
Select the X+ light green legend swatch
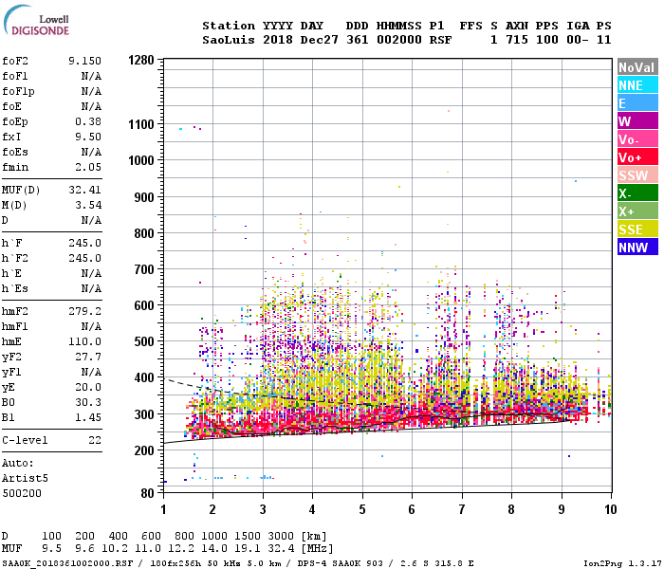(x=637, y=211)
